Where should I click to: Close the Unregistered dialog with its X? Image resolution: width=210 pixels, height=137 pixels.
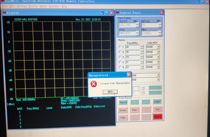pyautogui.click(x=129, y=75)
